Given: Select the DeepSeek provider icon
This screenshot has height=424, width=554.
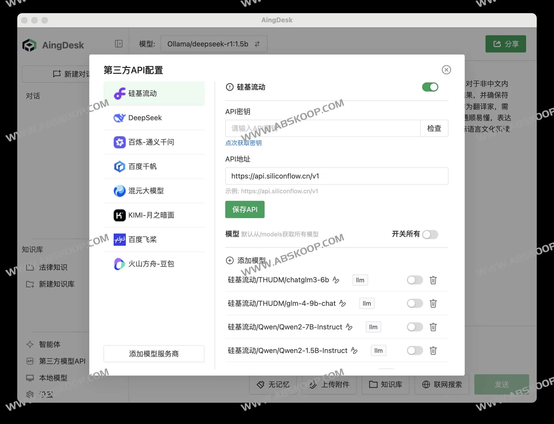Looking at the screenshot, I should click(119, 118).
